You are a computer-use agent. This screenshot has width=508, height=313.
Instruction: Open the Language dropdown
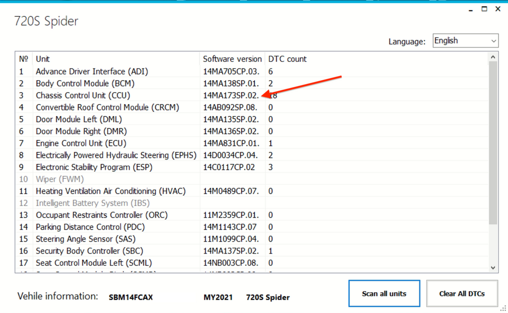[465, 41]
